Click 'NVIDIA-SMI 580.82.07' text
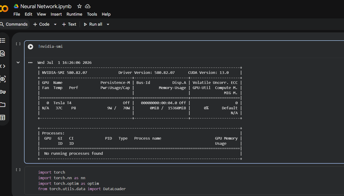Image resolution: width=344 pixels, height=196 pixels. [64, 73]
